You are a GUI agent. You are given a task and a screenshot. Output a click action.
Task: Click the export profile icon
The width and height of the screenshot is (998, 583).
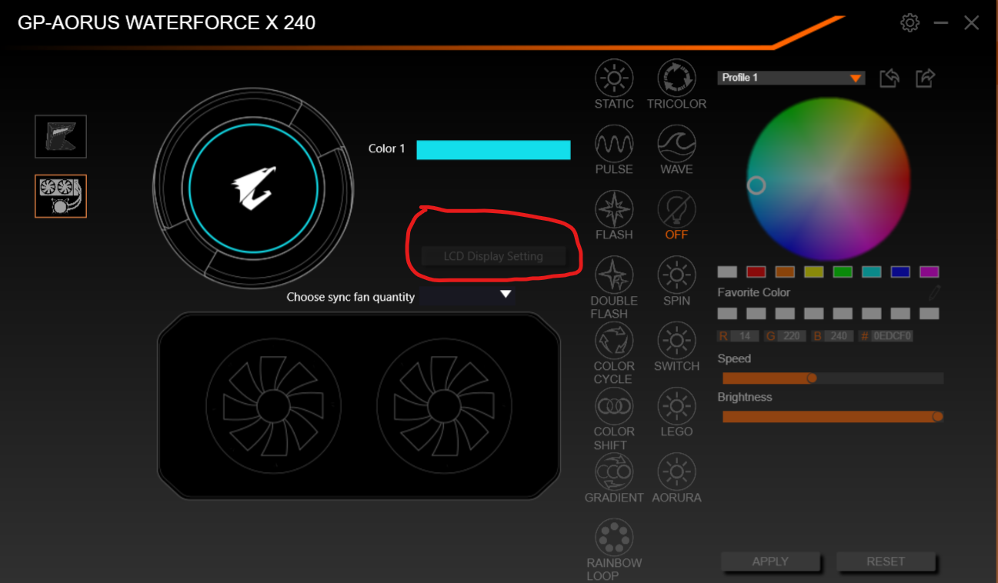[925, 78]
